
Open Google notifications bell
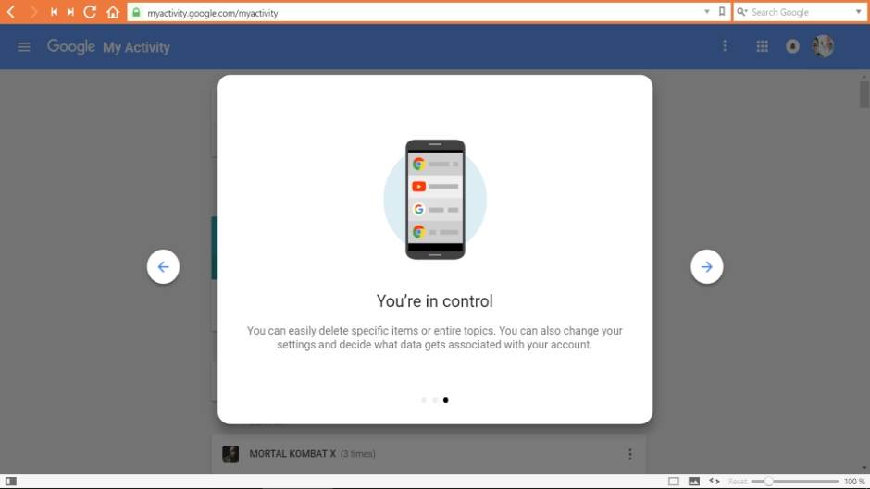pyautogui.click(x=792, y=46)
